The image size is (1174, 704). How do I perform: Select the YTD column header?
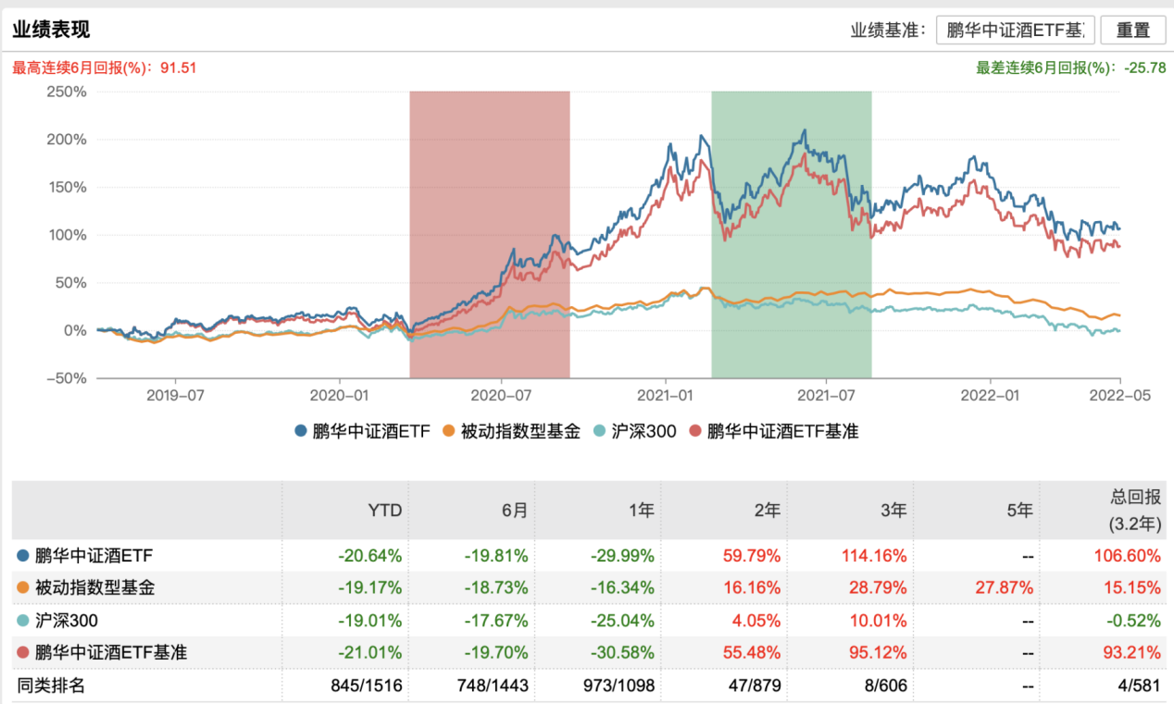coord(383,510)
